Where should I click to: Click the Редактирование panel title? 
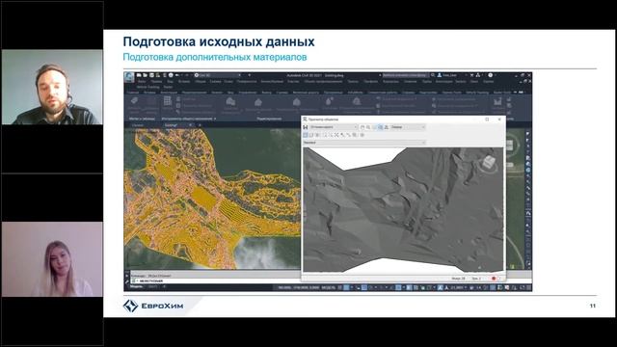point(269,119)
